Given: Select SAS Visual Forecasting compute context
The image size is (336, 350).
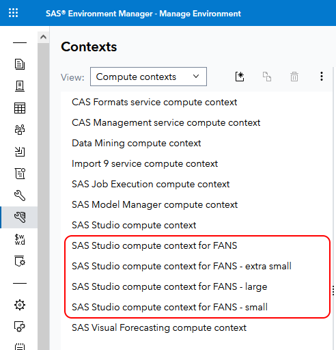Looking at the screenshot, I should [159, 327].
